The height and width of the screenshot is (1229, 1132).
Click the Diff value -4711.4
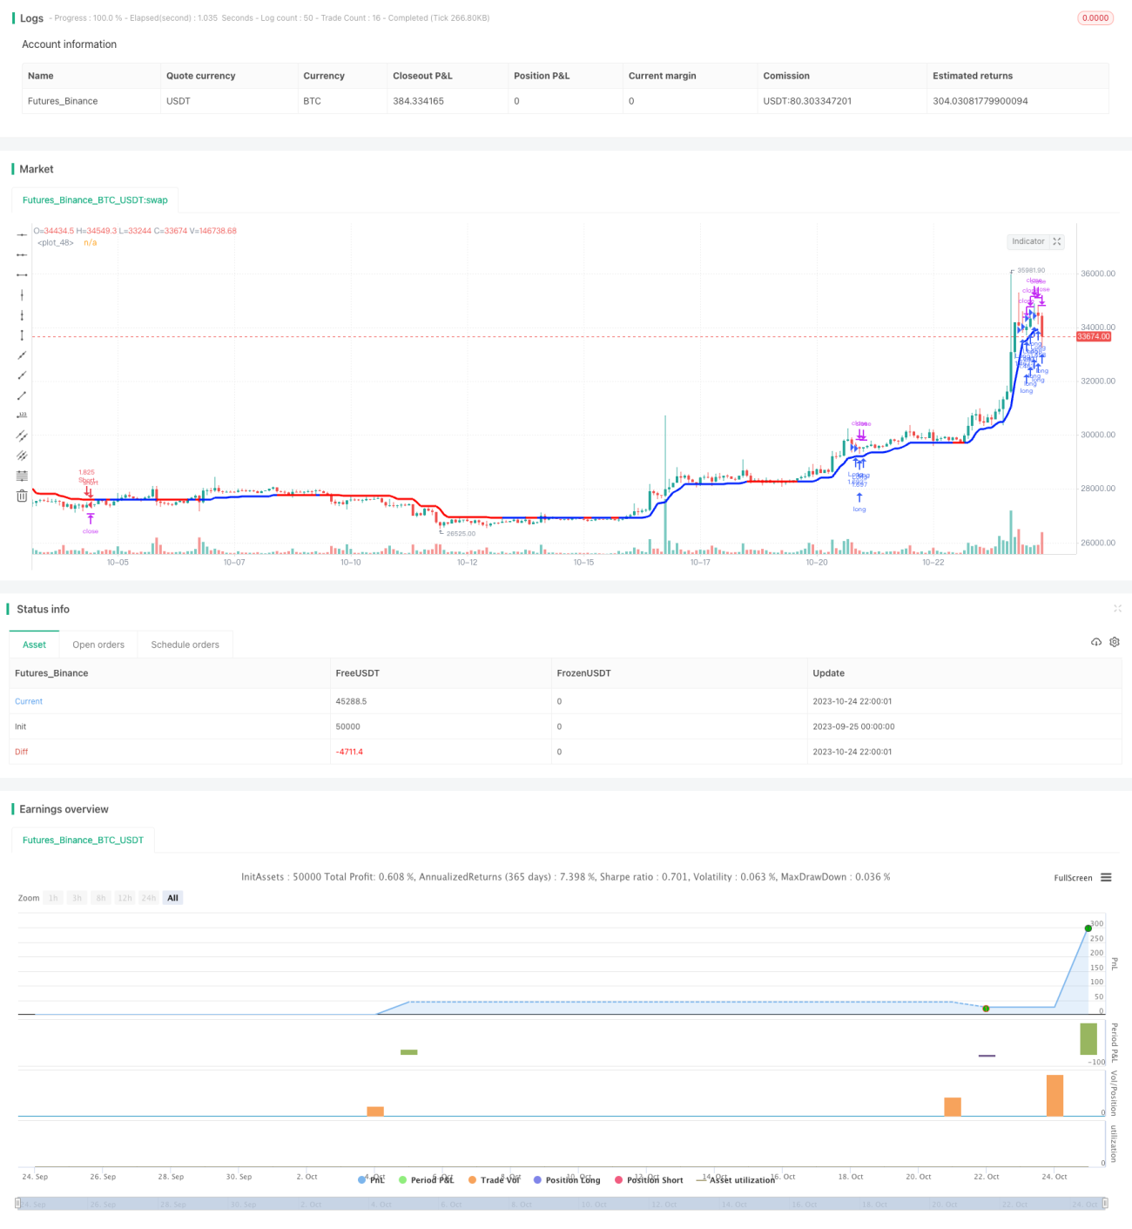[x=349, y=752]
